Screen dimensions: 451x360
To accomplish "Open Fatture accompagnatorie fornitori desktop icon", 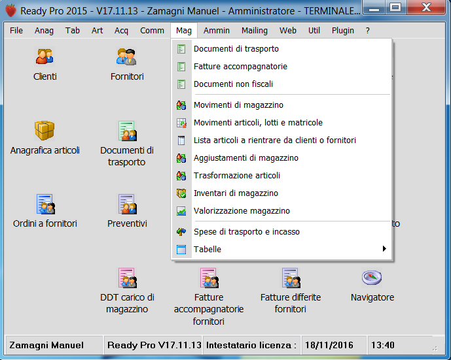I will (209, 278).
